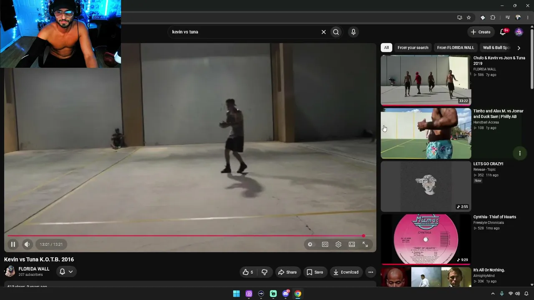Open the Chrome profile avatar
Viewport: 534px width, 300px height.
click(x=518, y=17)
